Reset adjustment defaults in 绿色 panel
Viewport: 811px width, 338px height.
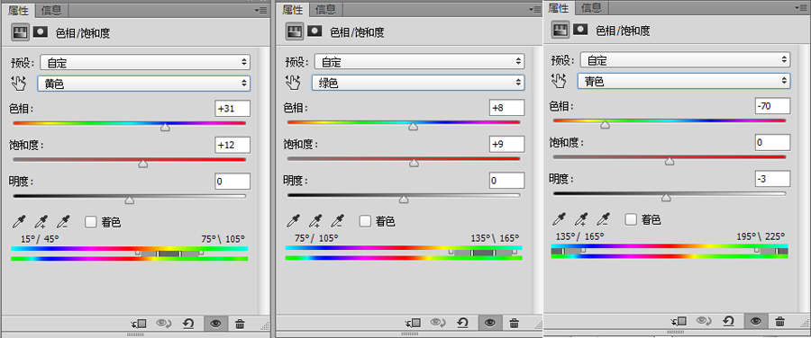click(462, 324)
